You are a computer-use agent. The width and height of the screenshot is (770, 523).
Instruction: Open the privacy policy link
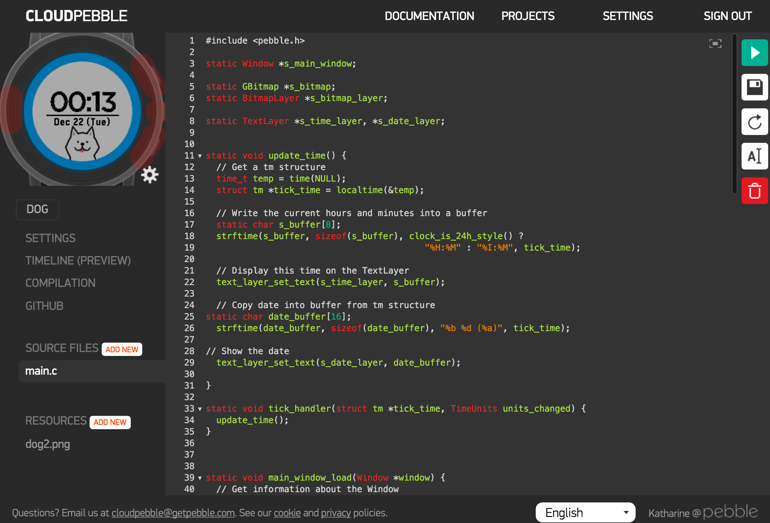(x=336, y=513)
